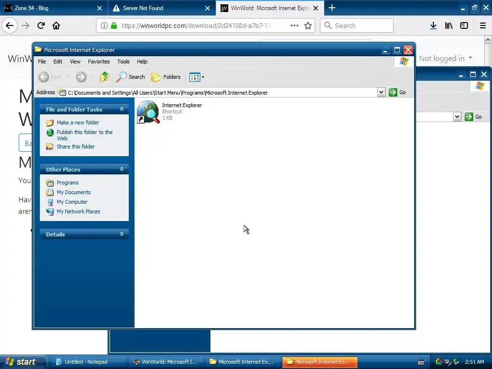Image resolution: width=492 pixels, height=369 pixels.
Task: Collapse the Other Places panel
Action: tap(122, 169)
